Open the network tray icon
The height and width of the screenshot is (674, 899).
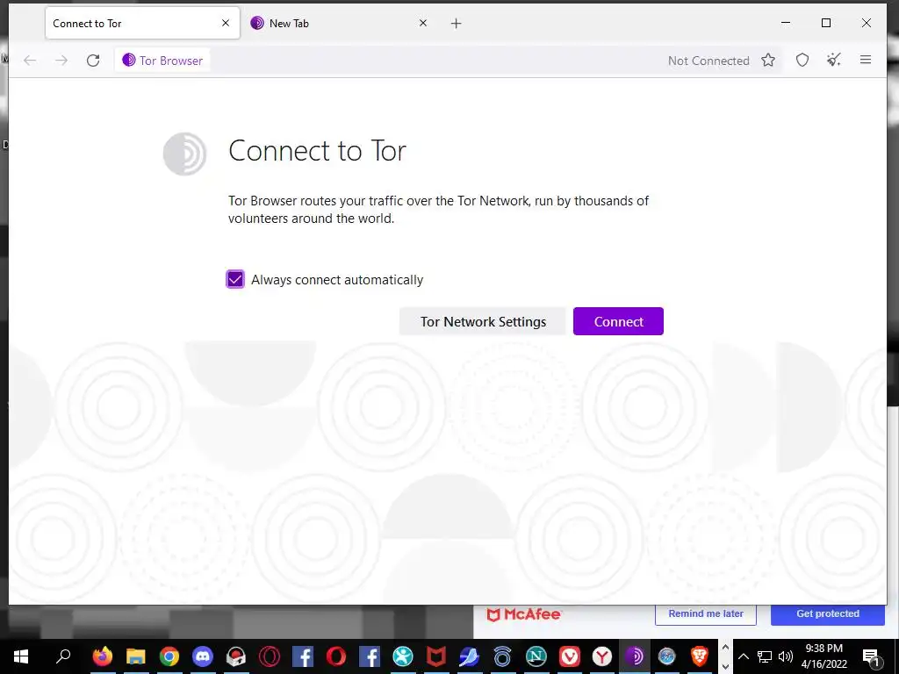pyautogui.click(x=765, y=656)
